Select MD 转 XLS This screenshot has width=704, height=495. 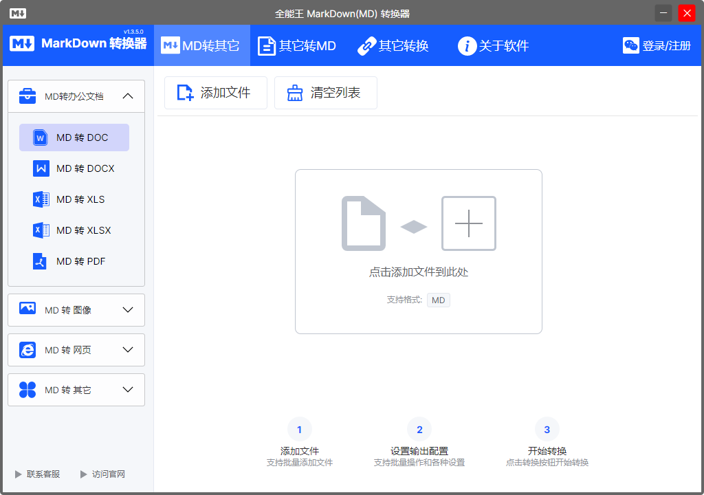tap(74, 199)
